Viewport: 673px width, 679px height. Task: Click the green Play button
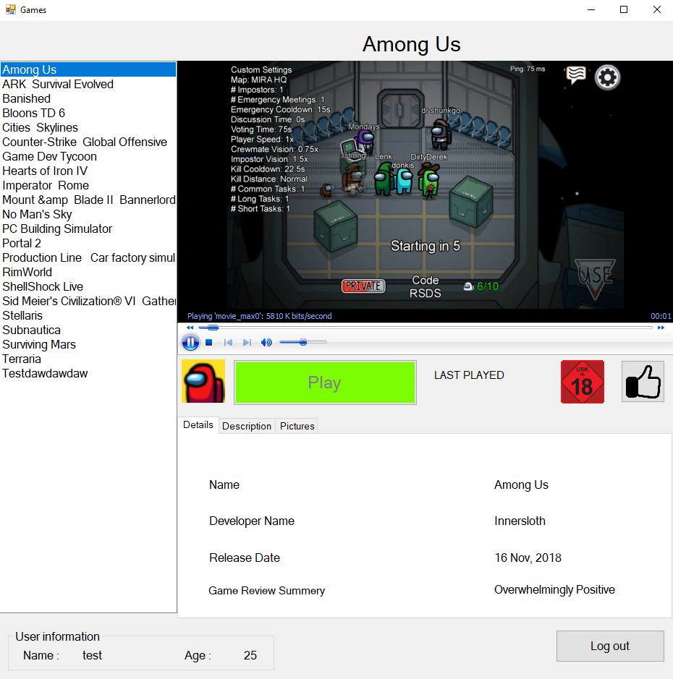click(x=325, y=383)
